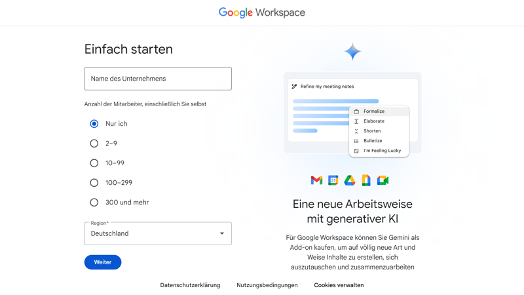Click the blue Gemini sparkle icon

click(352, 52)
